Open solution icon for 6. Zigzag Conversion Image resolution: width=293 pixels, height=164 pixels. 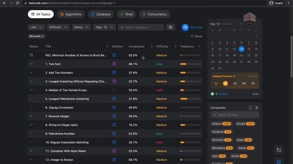coord(114,108)
